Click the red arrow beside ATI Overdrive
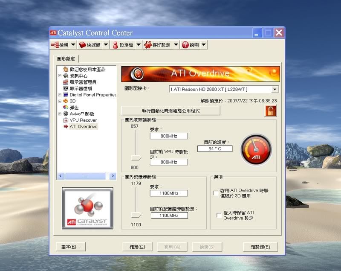 tap(66, 126)
